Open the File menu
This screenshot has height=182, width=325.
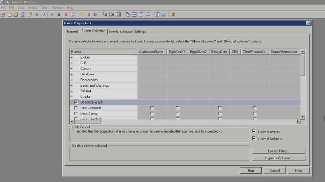point(3,8)
